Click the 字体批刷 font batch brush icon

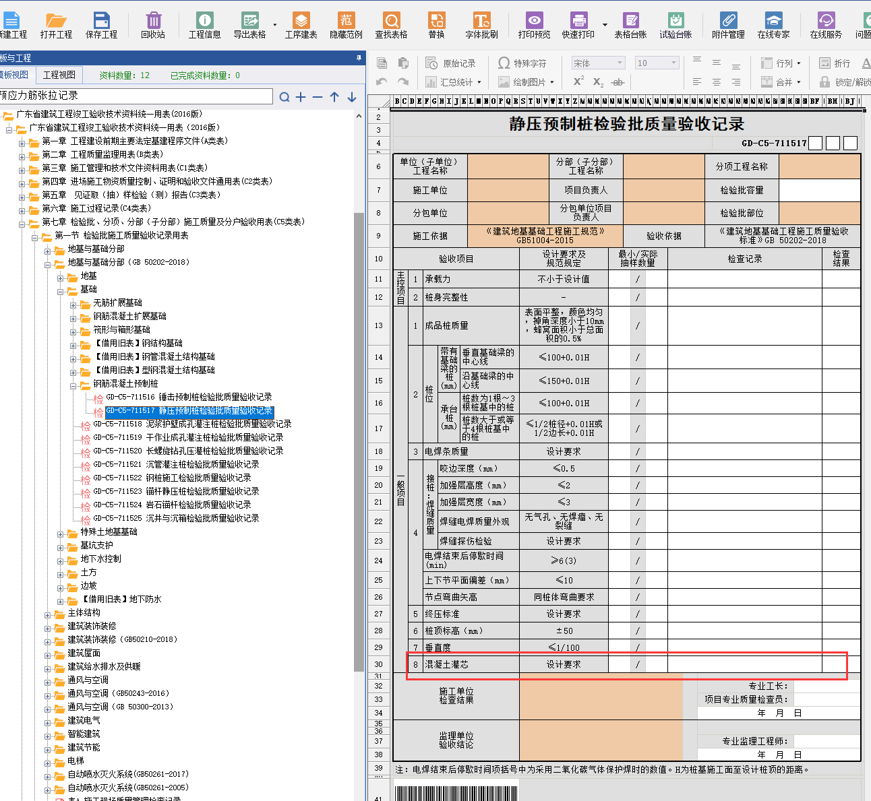pos(481,26)
